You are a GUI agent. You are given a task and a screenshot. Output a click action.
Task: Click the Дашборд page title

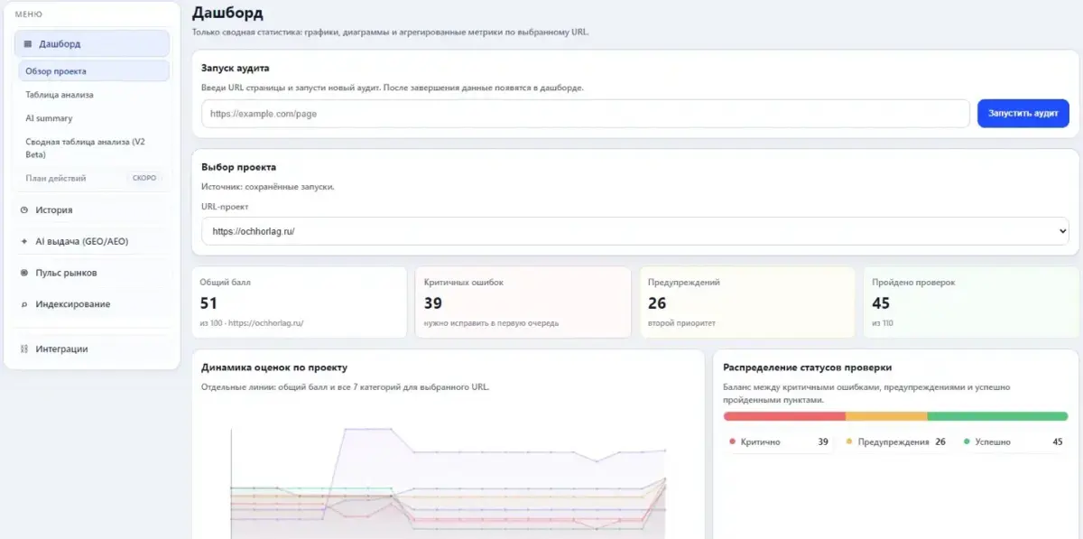228,14
